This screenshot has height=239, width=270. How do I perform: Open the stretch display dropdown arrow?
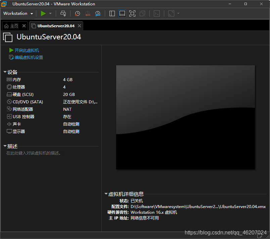tap(178, 13)
